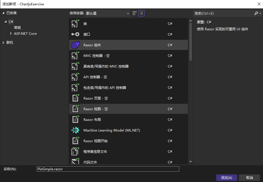Image resolution: width=263 pixels, height=182 pixels.
Task: Select the ASP.NET Core category
Action: point(25,34)
